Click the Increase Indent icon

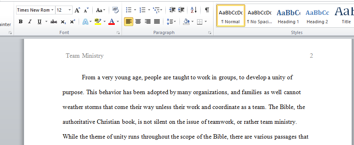pos(181,10)
